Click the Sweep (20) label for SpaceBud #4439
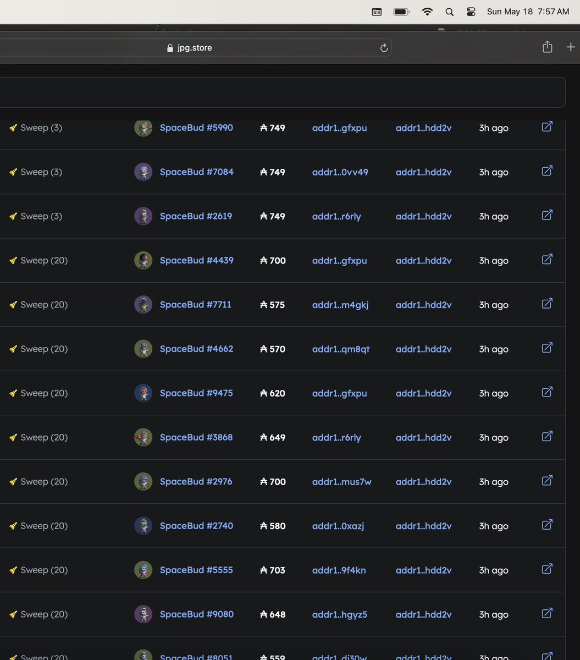Image resolution: width=580 pixels, height=660 pixels. click(x=44, y=260)
